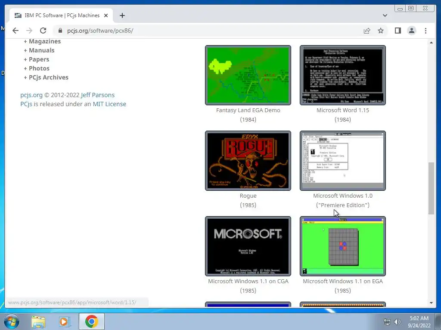
Task: Open the Chrome side panel icon
Action: (x=398, y=31)
